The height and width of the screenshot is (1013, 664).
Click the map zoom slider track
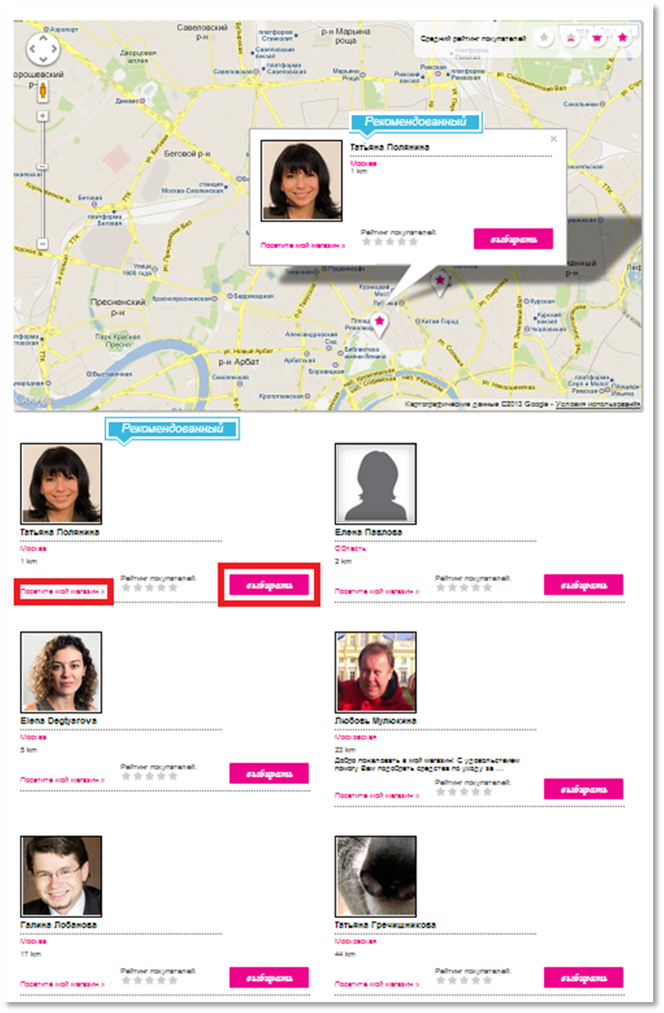coord(43,179)
